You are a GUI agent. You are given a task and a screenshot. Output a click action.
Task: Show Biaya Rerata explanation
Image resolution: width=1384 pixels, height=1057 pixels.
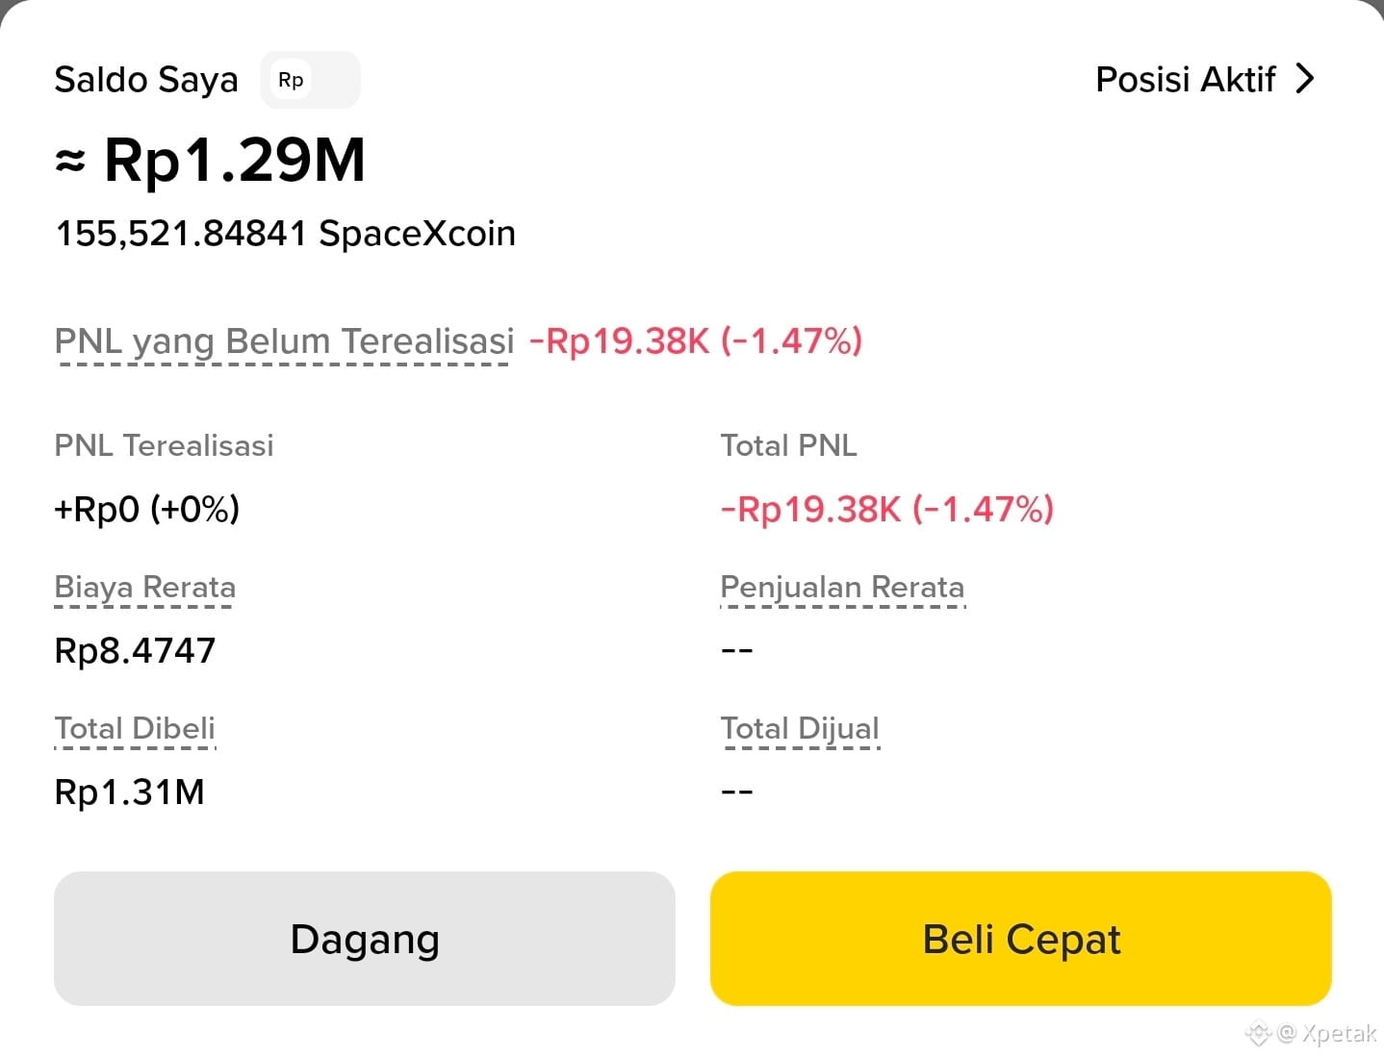pos(144,588)
